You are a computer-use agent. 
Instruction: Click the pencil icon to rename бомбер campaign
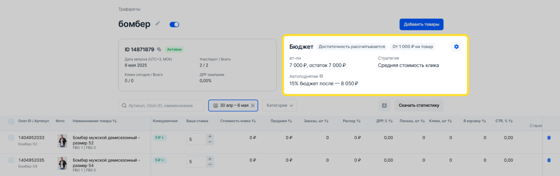158,24
